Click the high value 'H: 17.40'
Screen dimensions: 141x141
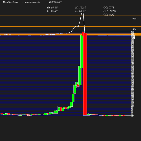pos(81,8)
